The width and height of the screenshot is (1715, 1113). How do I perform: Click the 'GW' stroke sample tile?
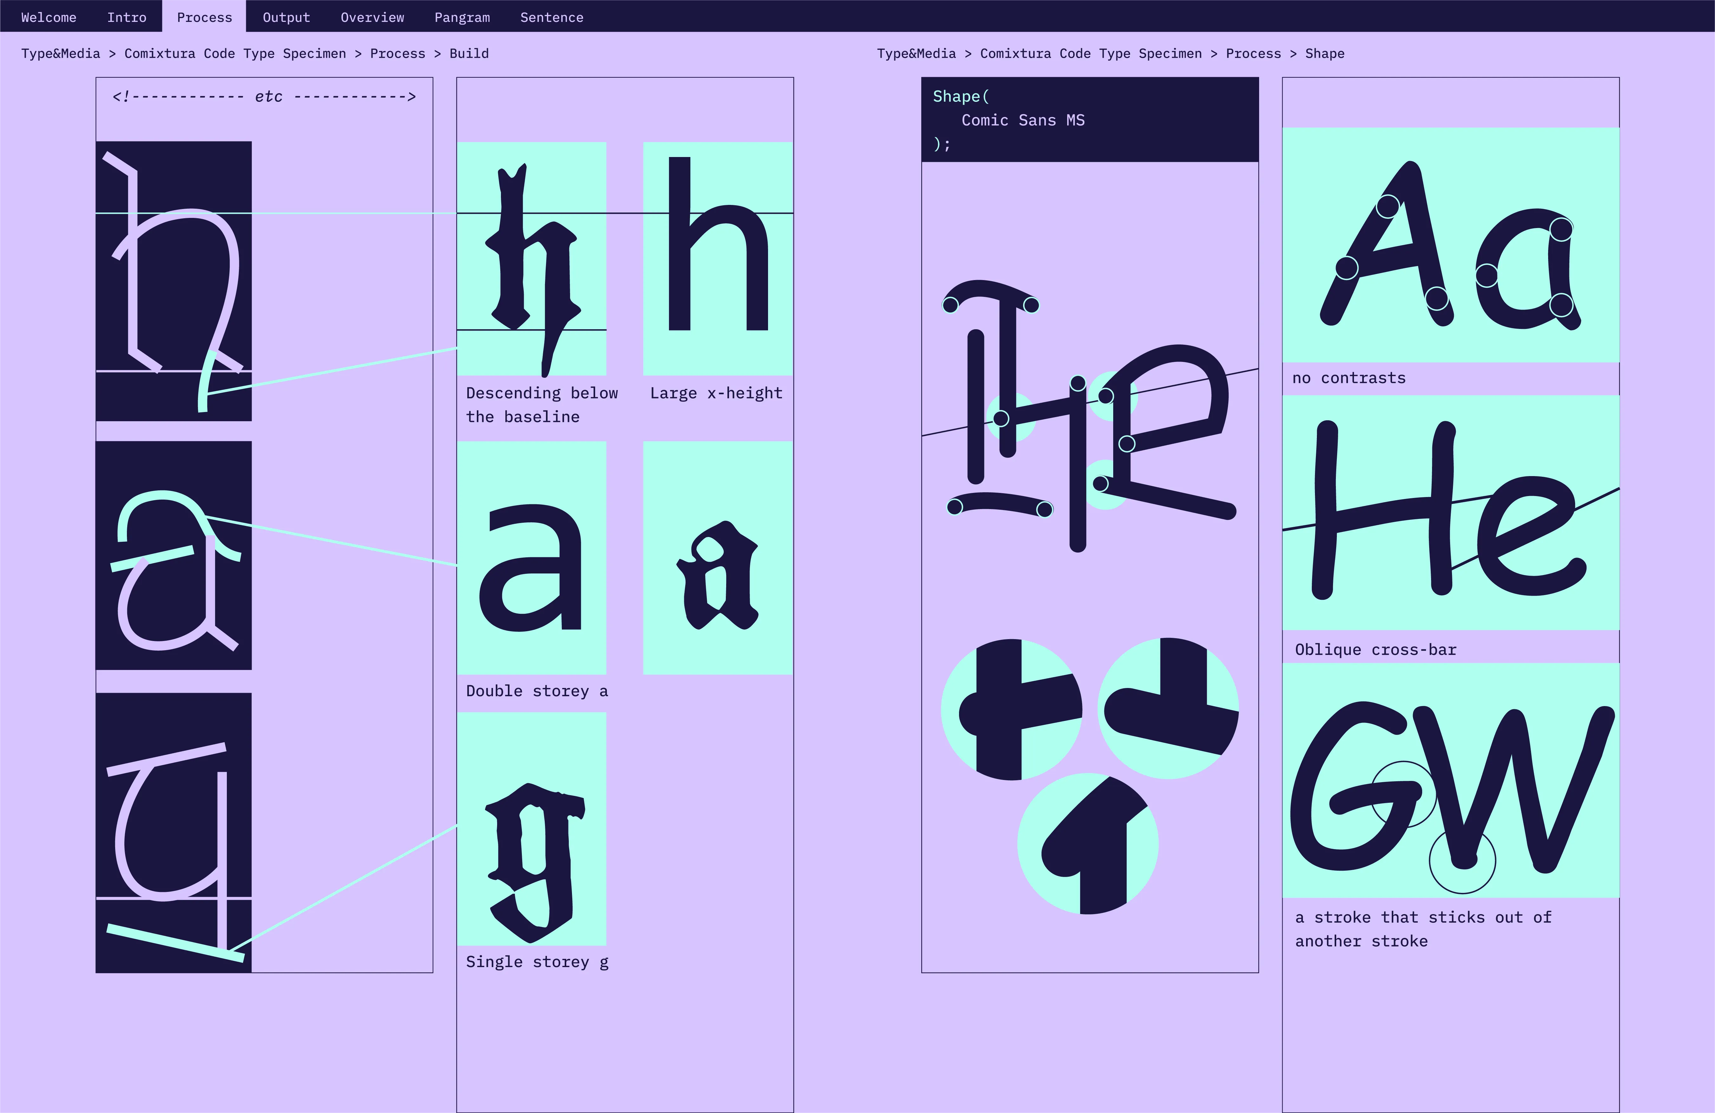point(1450,780)
